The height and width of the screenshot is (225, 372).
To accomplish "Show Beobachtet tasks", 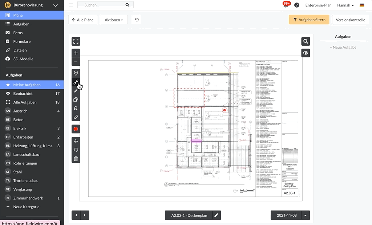I will pos(32,93).
